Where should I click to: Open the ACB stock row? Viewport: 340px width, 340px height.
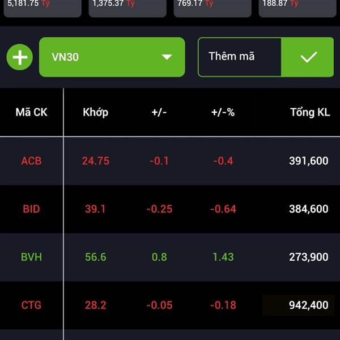[170, 161]
